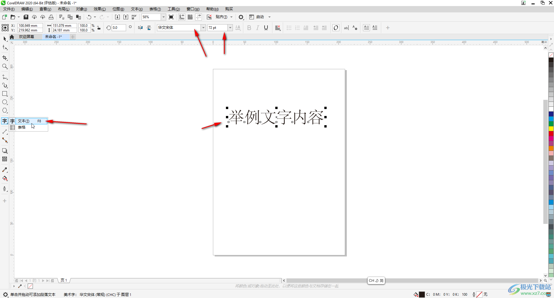Select the Interactive Fill bucket tool

[x=5, y=178]
